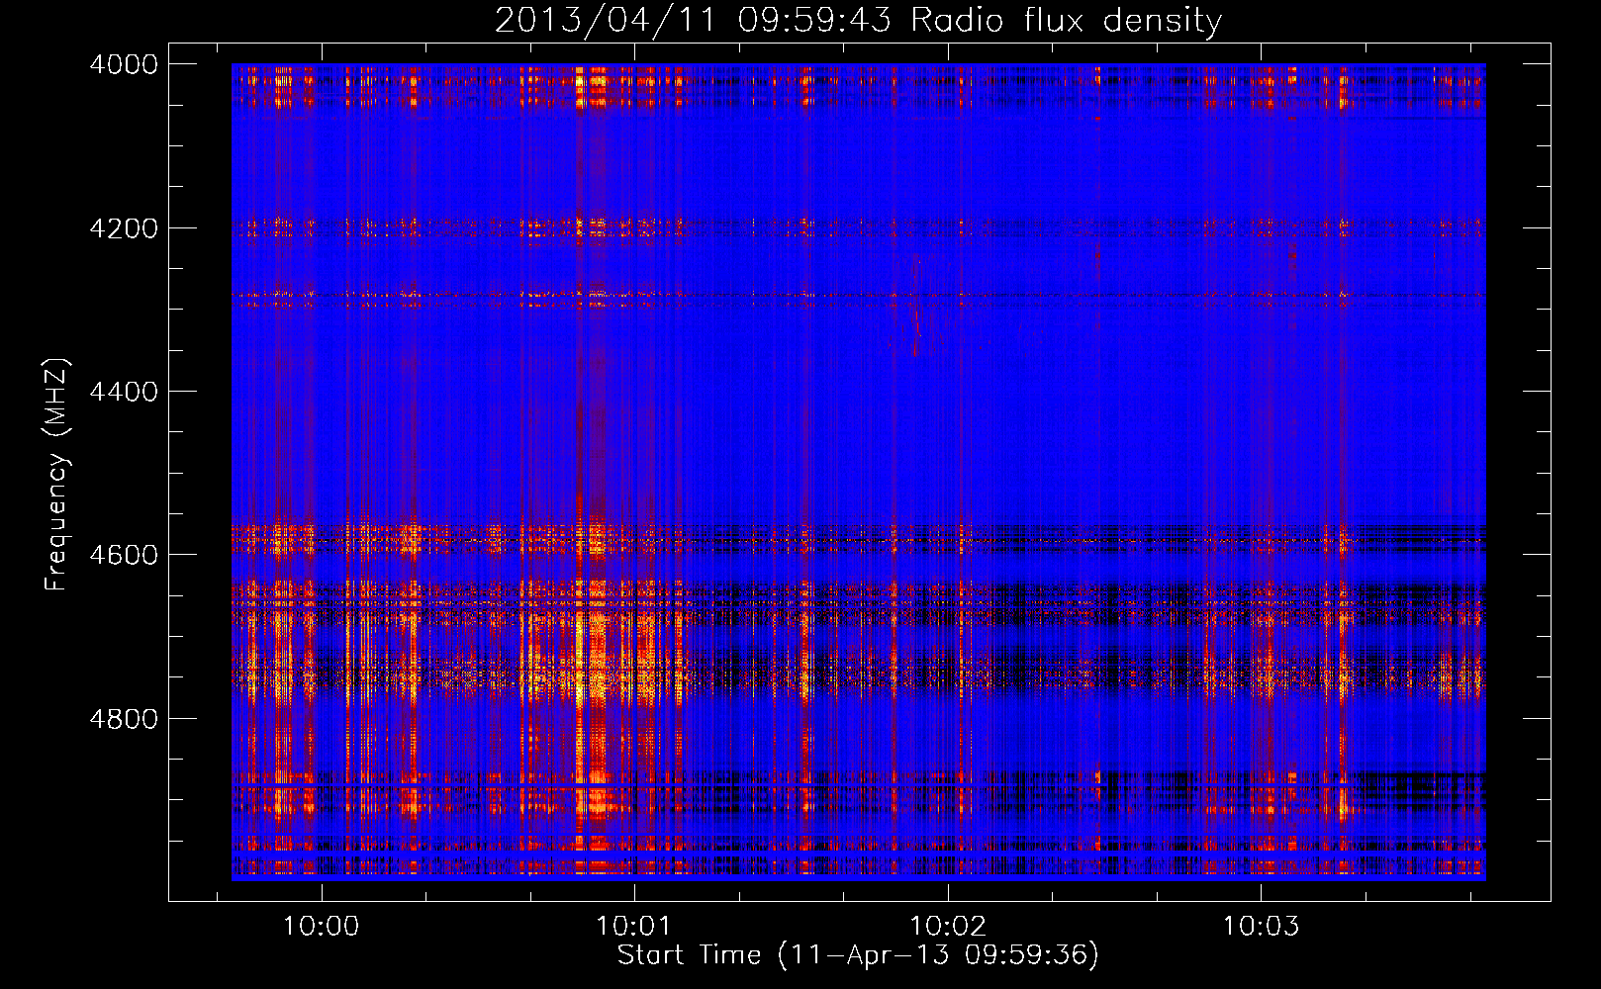
Task: Click the 10:03 time tick label
Action: click(1261, 927)
